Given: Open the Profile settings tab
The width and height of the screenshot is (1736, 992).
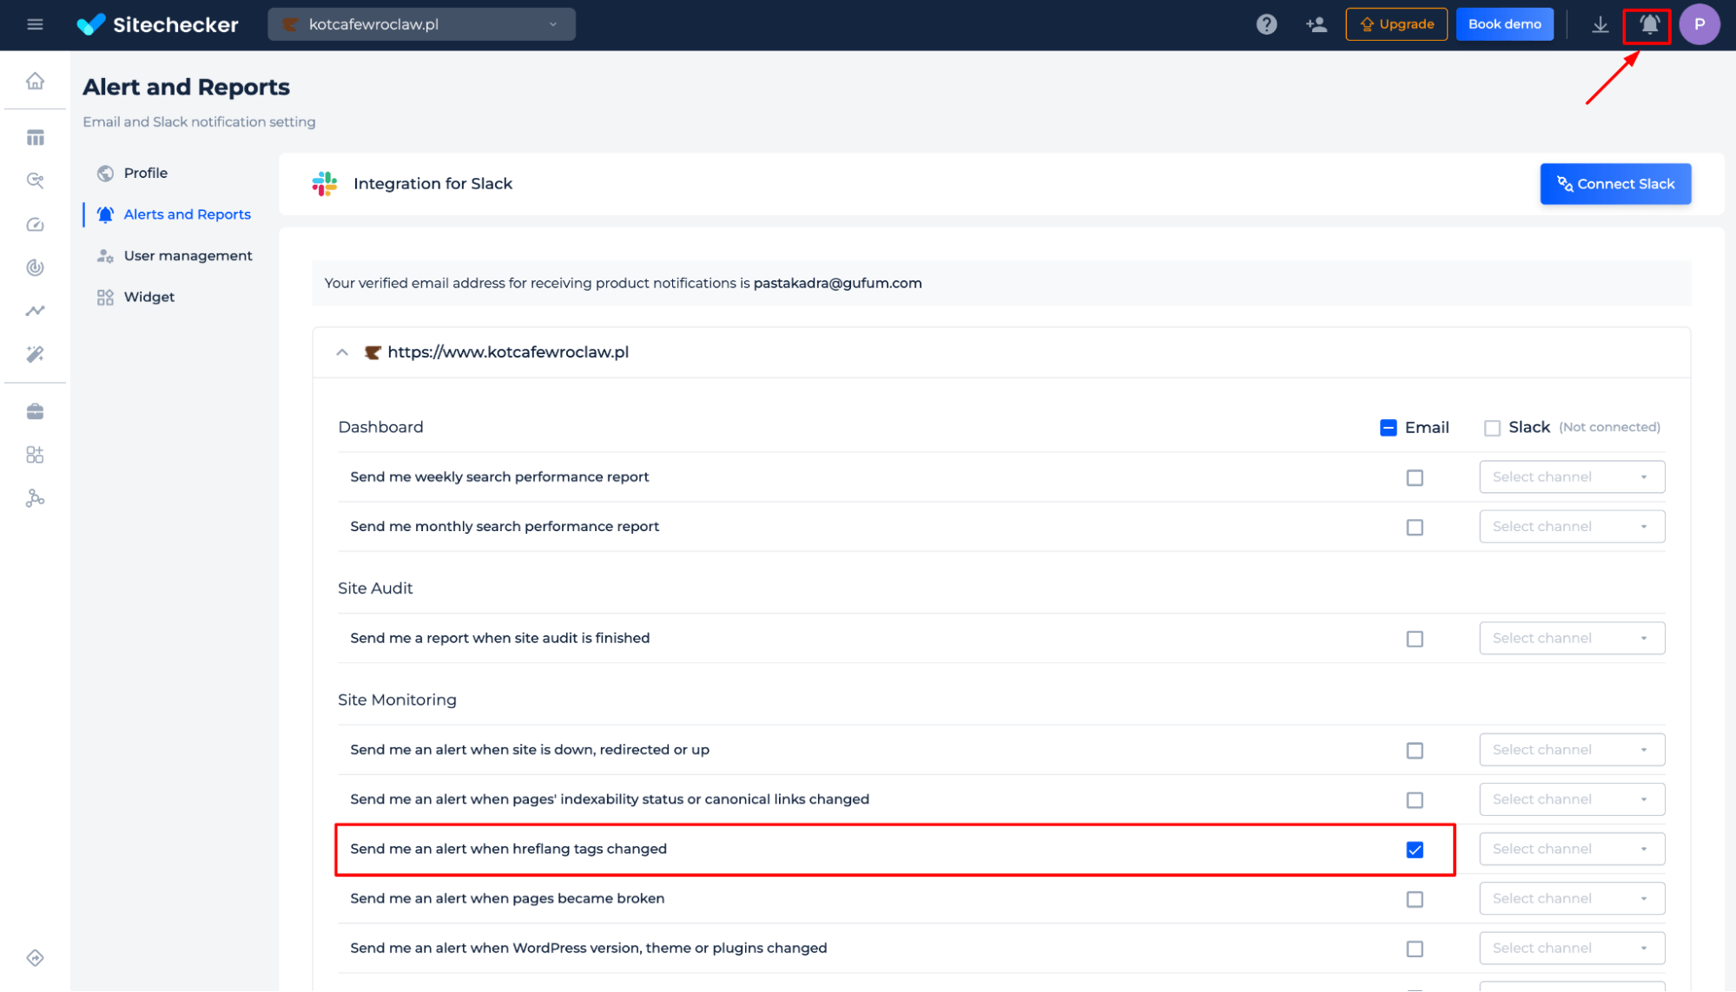Looking at the screenshot, I should click(x=145, y=174).
